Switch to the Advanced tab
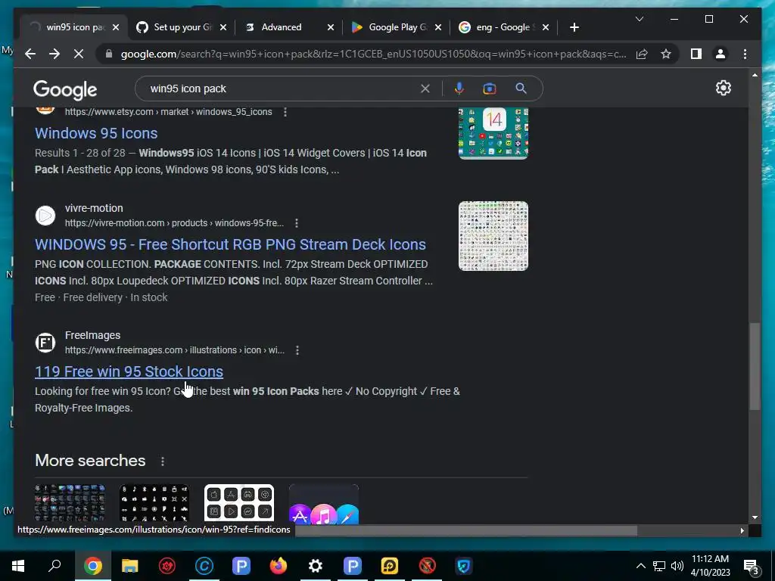Viewport: 775px width, 581px height. [x=282, y=27]
